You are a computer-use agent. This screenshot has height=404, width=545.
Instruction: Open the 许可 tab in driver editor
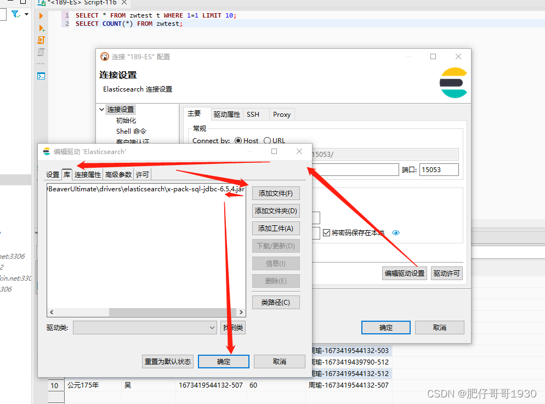[x=142, y=175]
